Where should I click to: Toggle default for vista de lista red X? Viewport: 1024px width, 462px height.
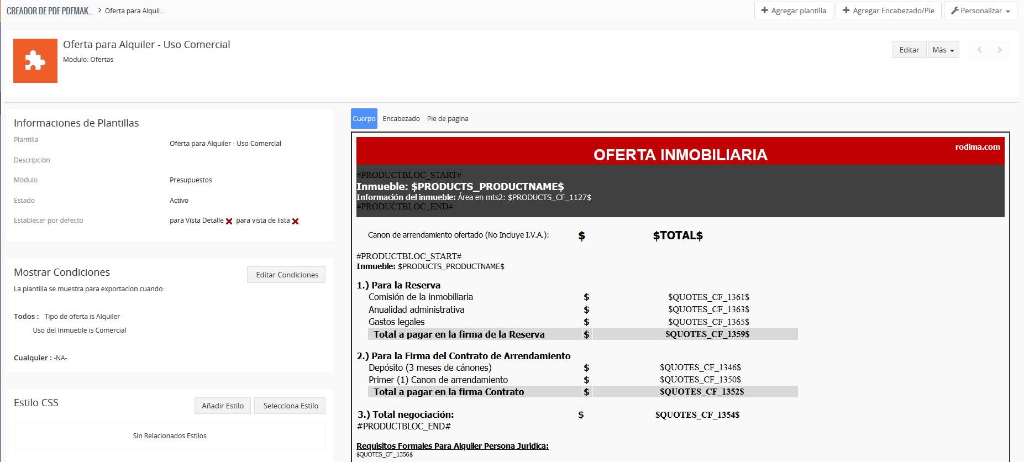point(295,221)
